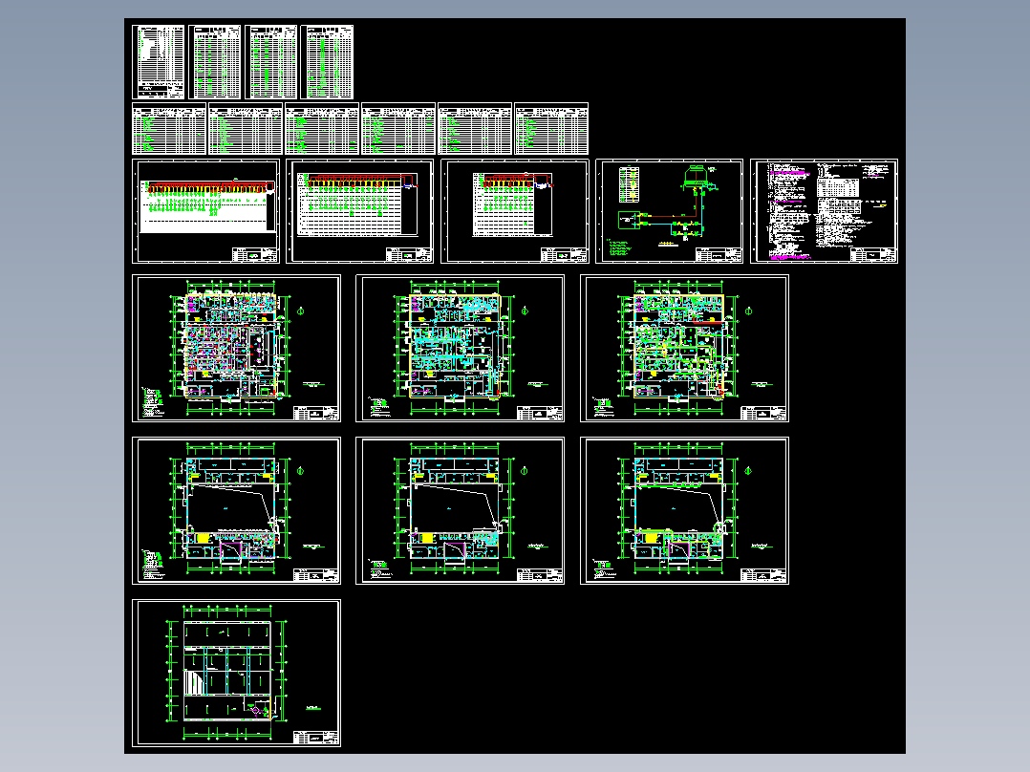Select the floor plan with dense magenta piping

(237, 348)
